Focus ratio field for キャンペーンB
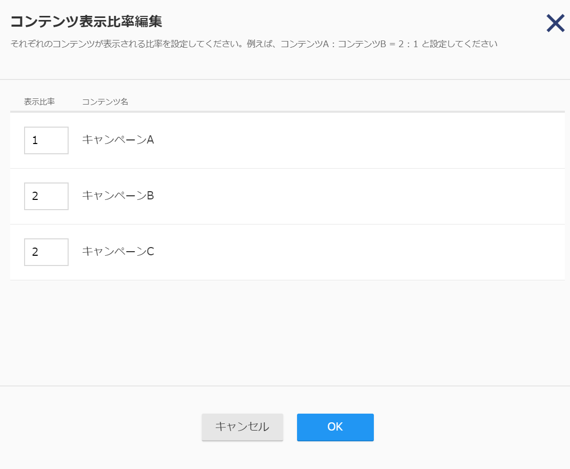The height and width of the screenshot is (469, 570). click(x=46, y=196)
